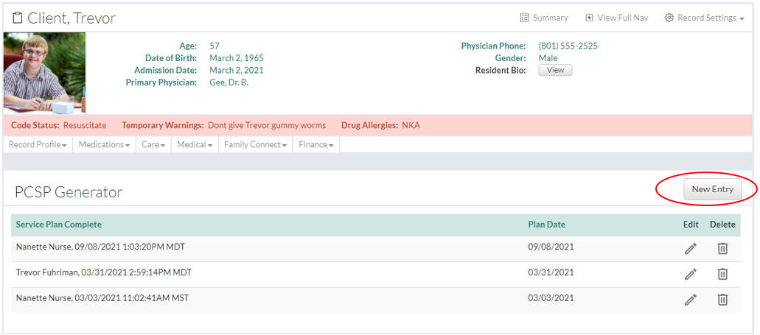The height and width of the screenshot is (335, 760).
Task: Click pencil icon for 03/03/2021 plan
Action: click(690, 300)
